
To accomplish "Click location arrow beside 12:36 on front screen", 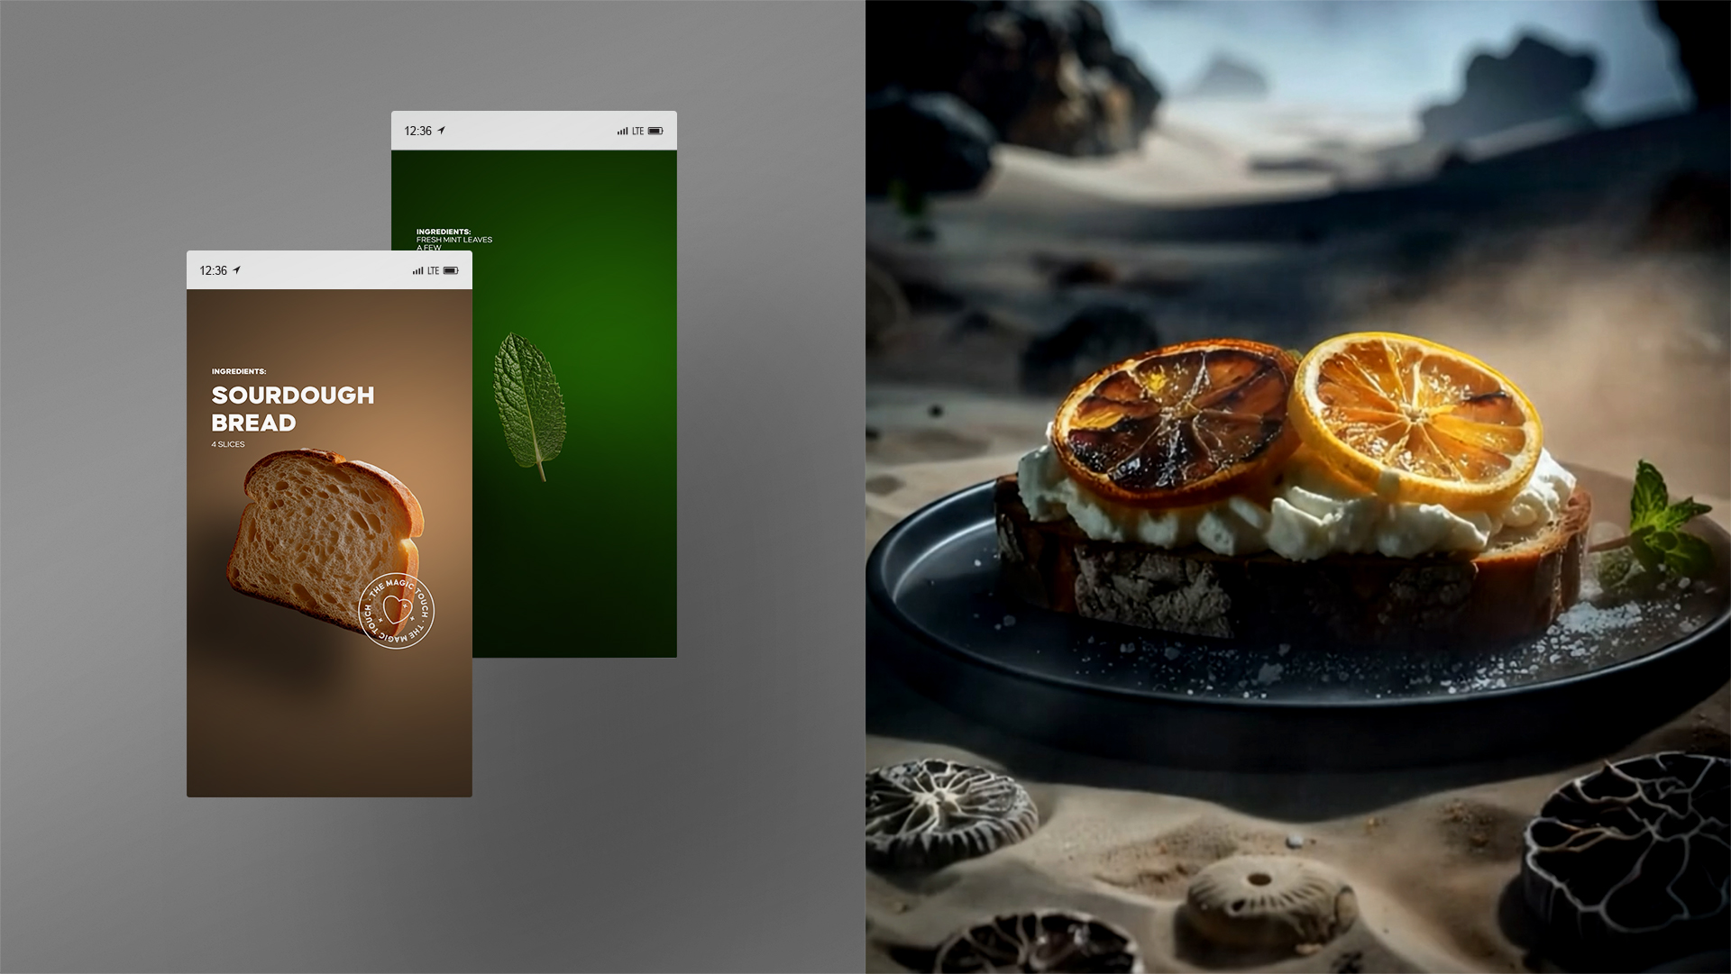I will (237, 269).
